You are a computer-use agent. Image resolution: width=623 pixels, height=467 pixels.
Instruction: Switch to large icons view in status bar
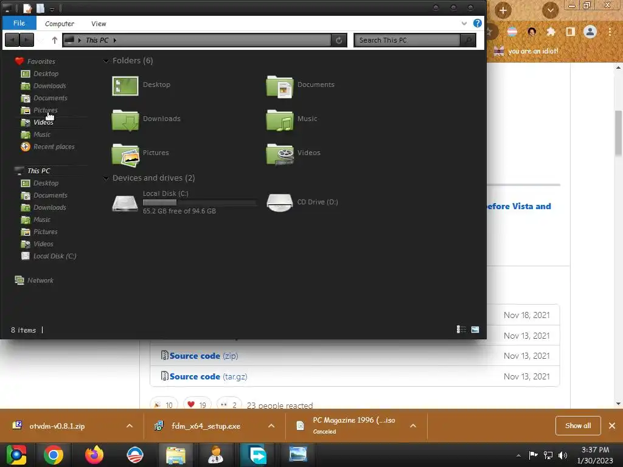[x=475, y=329]
